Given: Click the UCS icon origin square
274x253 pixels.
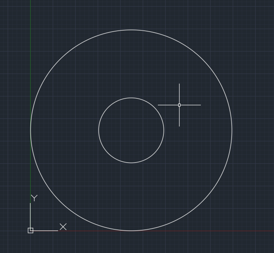Looking at the screenshot, I should click(x=31, y=230).
